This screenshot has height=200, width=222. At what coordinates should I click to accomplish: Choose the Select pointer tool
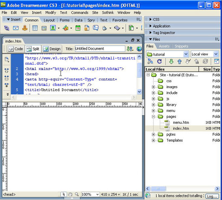[64, 194]
